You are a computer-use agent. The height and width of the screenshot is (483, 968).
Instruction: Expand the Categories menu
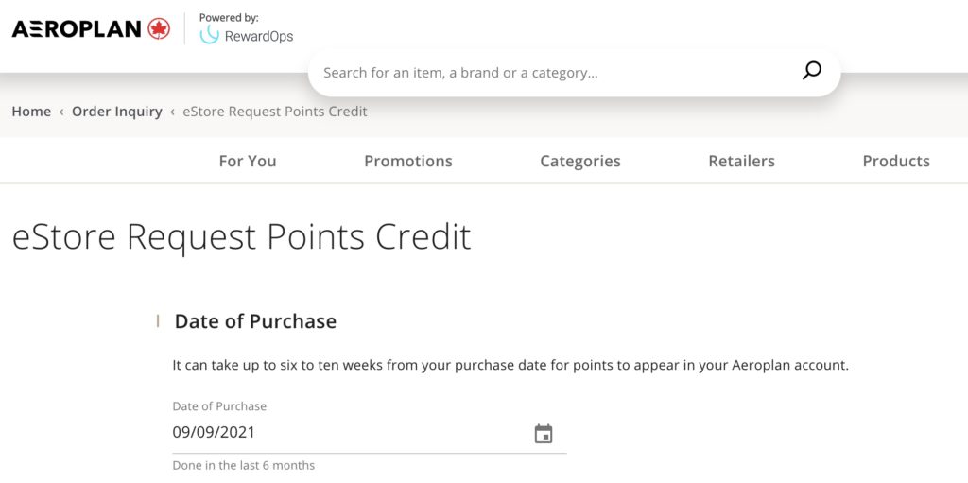click(x=580, y=161)
